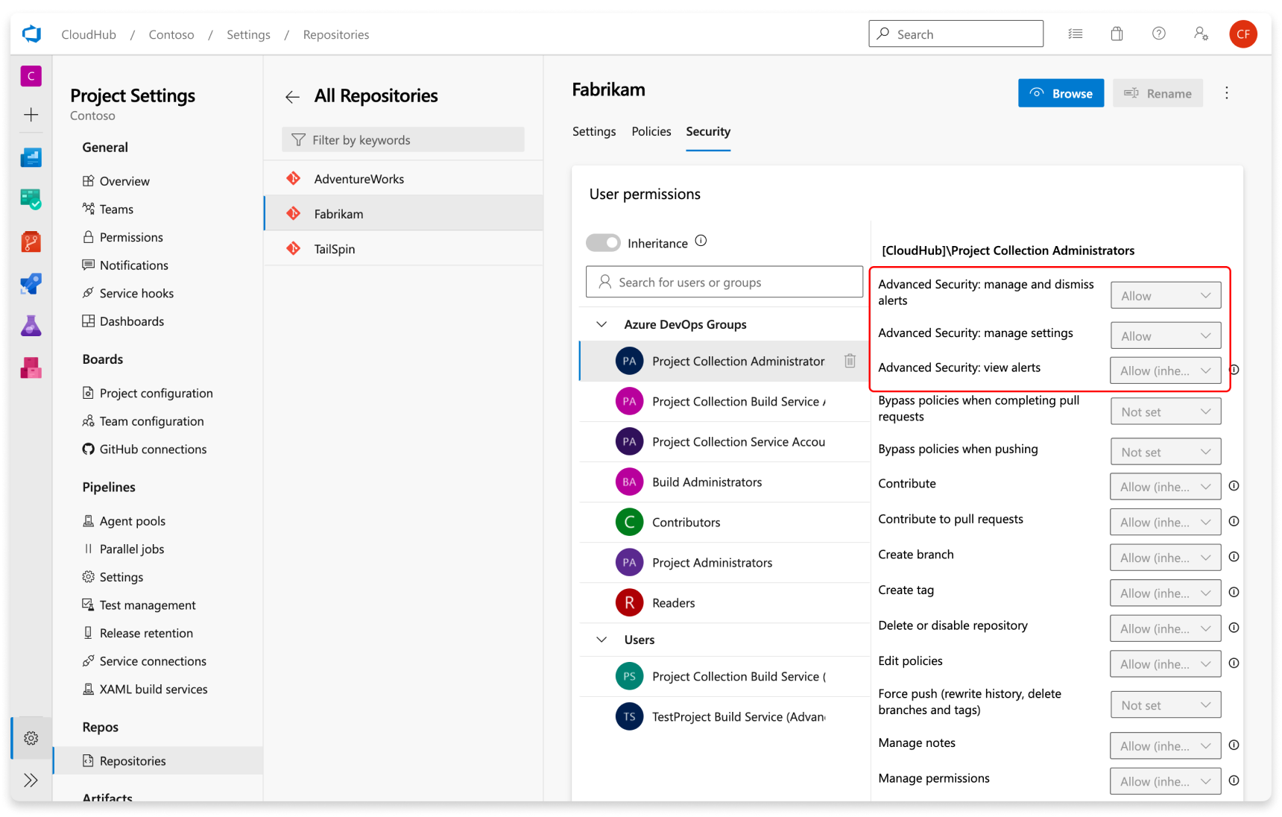
Task: Select the Boards icon in left rail
Action: click(31, 199)
